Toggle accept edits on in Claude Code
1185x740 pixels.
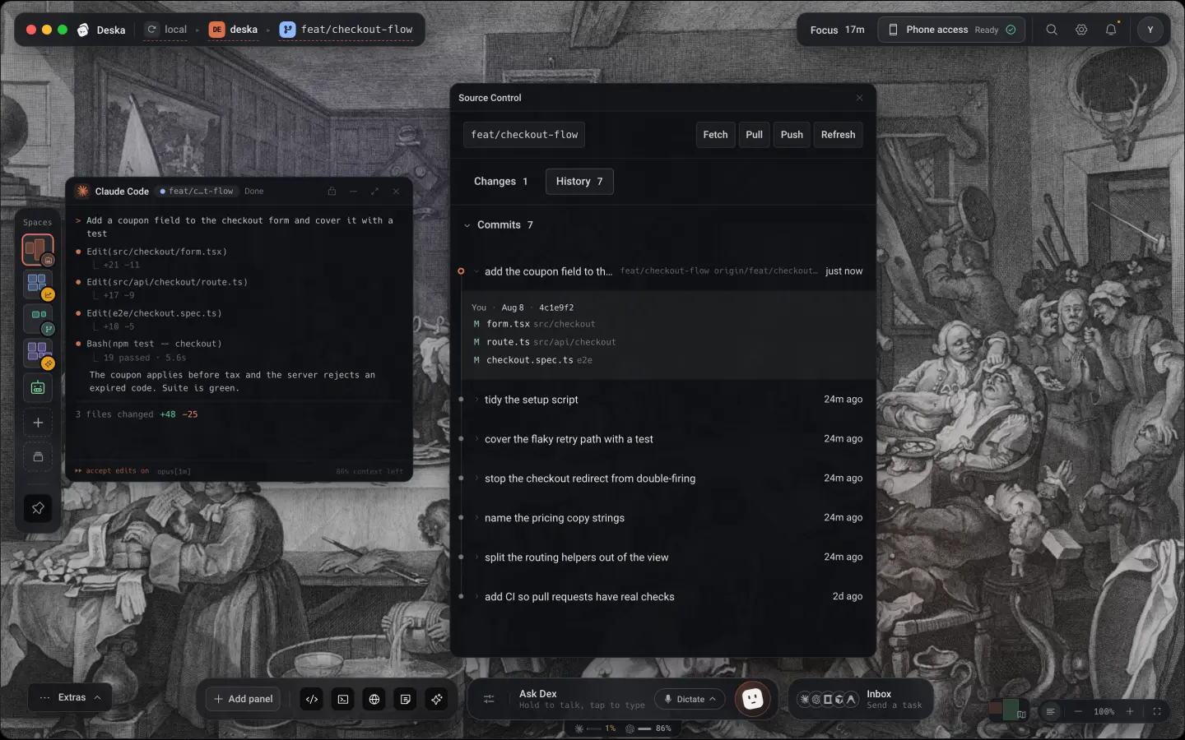(112, 471)
